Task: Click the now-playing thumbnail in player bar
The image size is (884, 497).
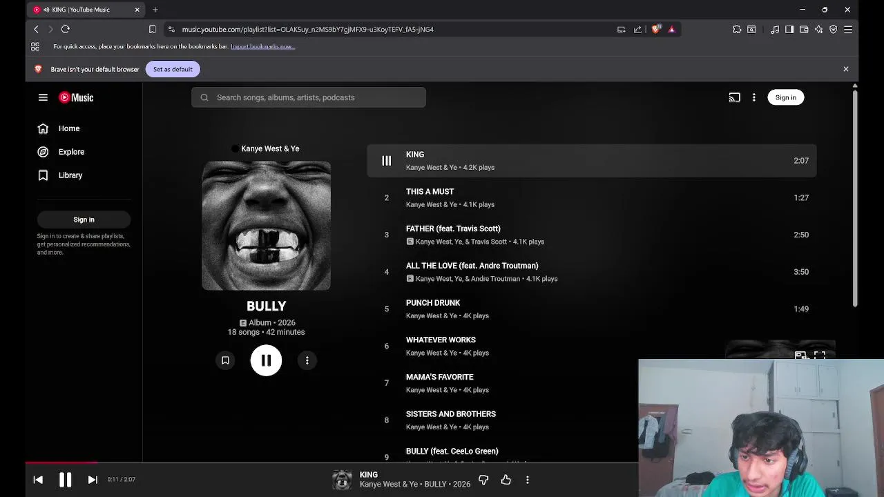Action: (x=342, y=480)
